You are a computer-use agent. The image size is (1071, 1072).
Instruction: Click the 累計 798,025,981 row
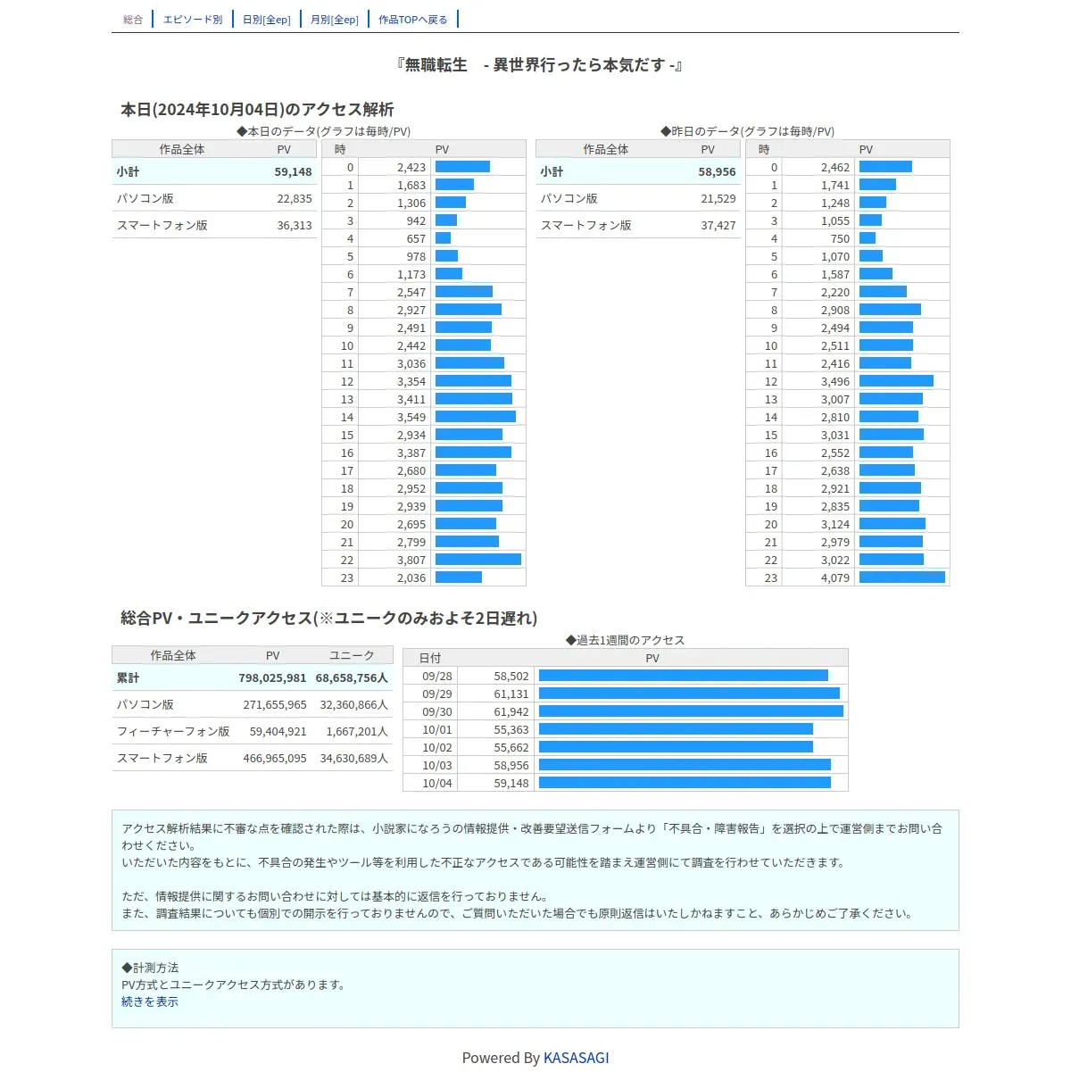click(253, 677)
